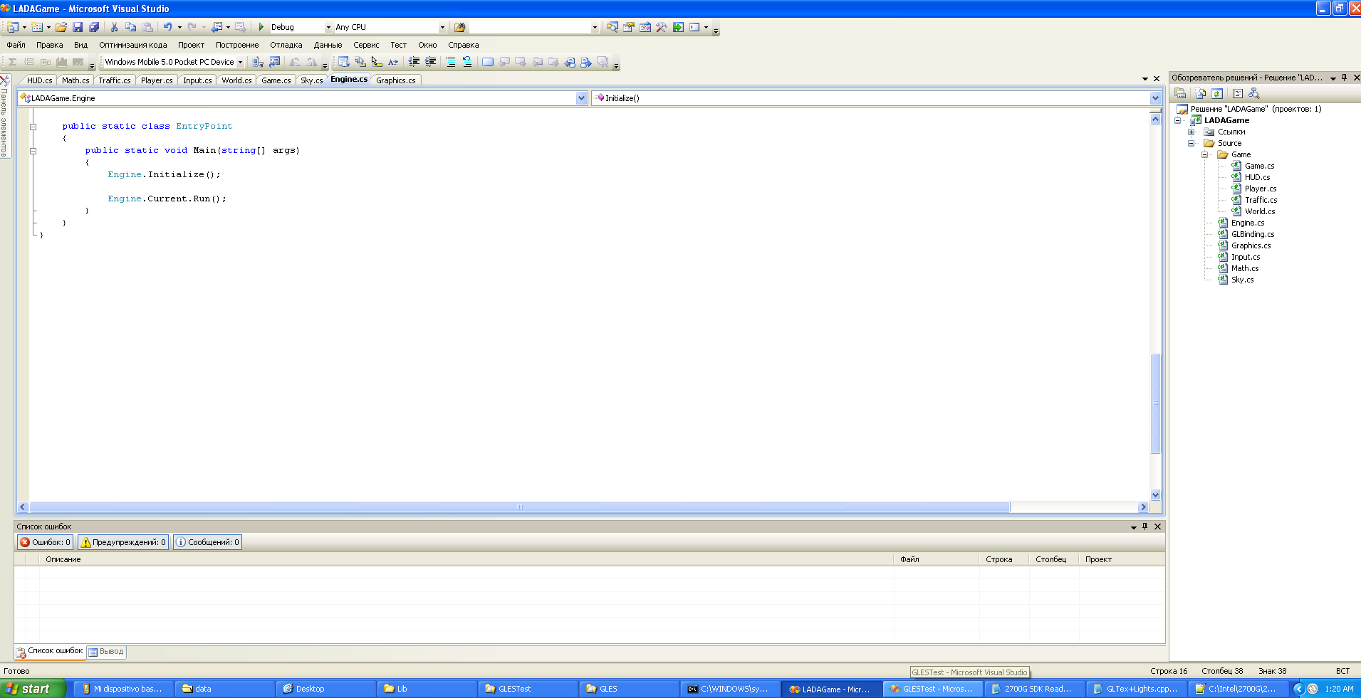1361x698 pixels.
Task: Click the Save All toolbar icon
Action: [94, 27]
